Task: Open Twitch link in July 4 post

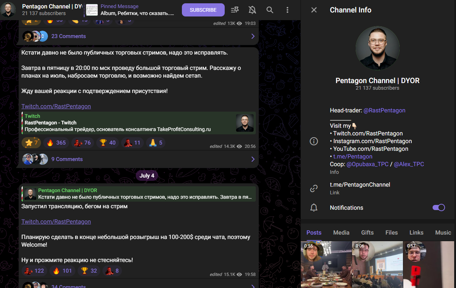Action: point(56,221)
